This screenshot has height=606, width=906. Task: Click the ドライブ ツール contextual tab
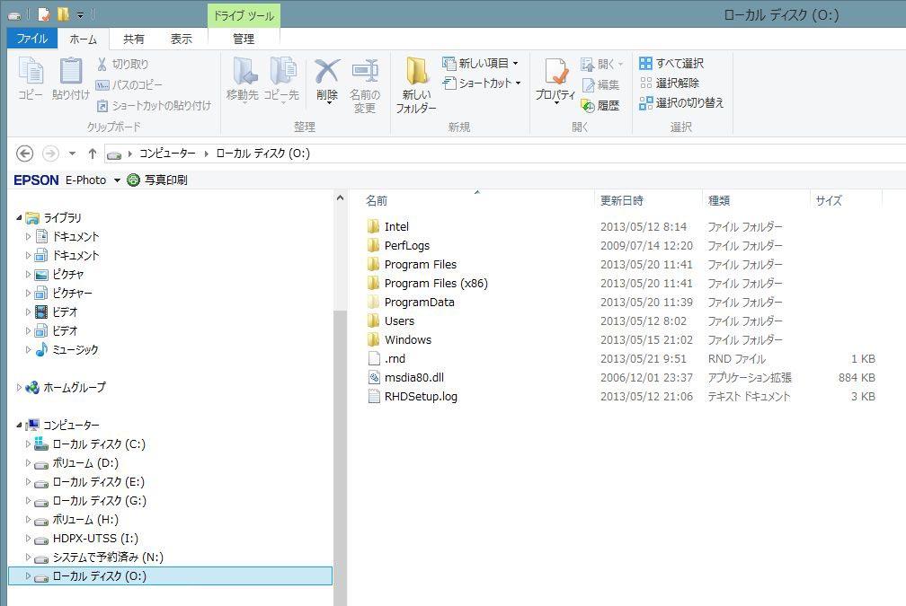click(244, 15)
